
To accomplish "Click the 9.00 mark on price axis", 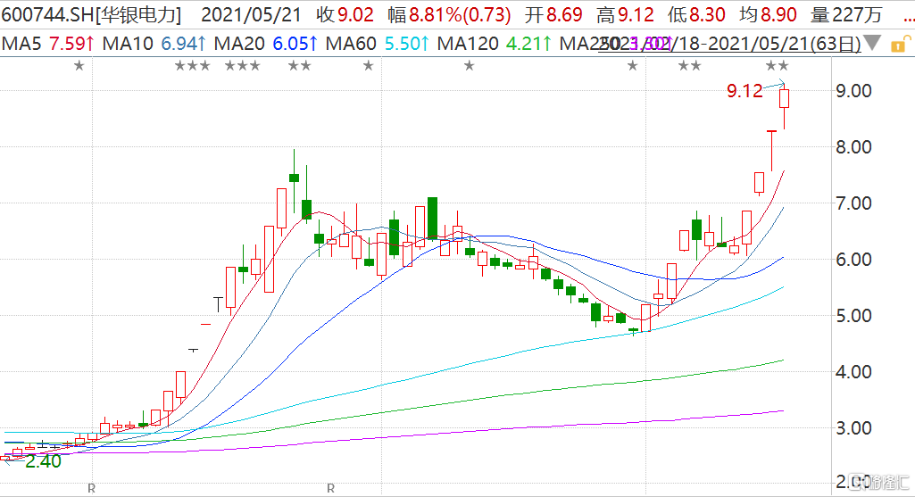I will [853, 91].
